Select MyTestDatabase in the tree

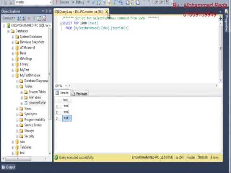(x=30, y=75)
